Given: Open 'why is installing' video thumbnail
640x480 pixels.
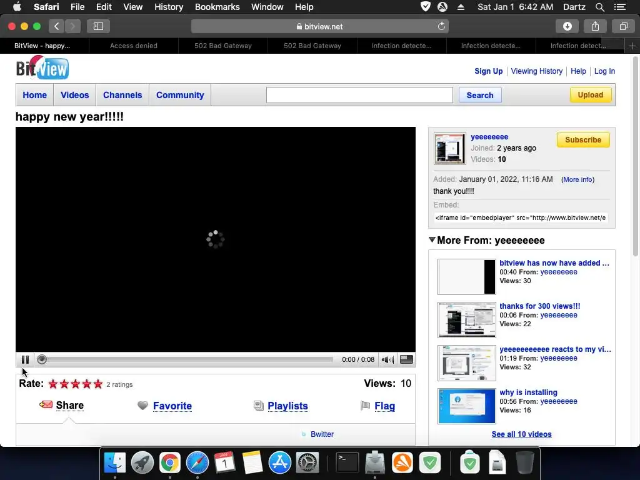Looking at the screenshot, I should click(466, 406).
